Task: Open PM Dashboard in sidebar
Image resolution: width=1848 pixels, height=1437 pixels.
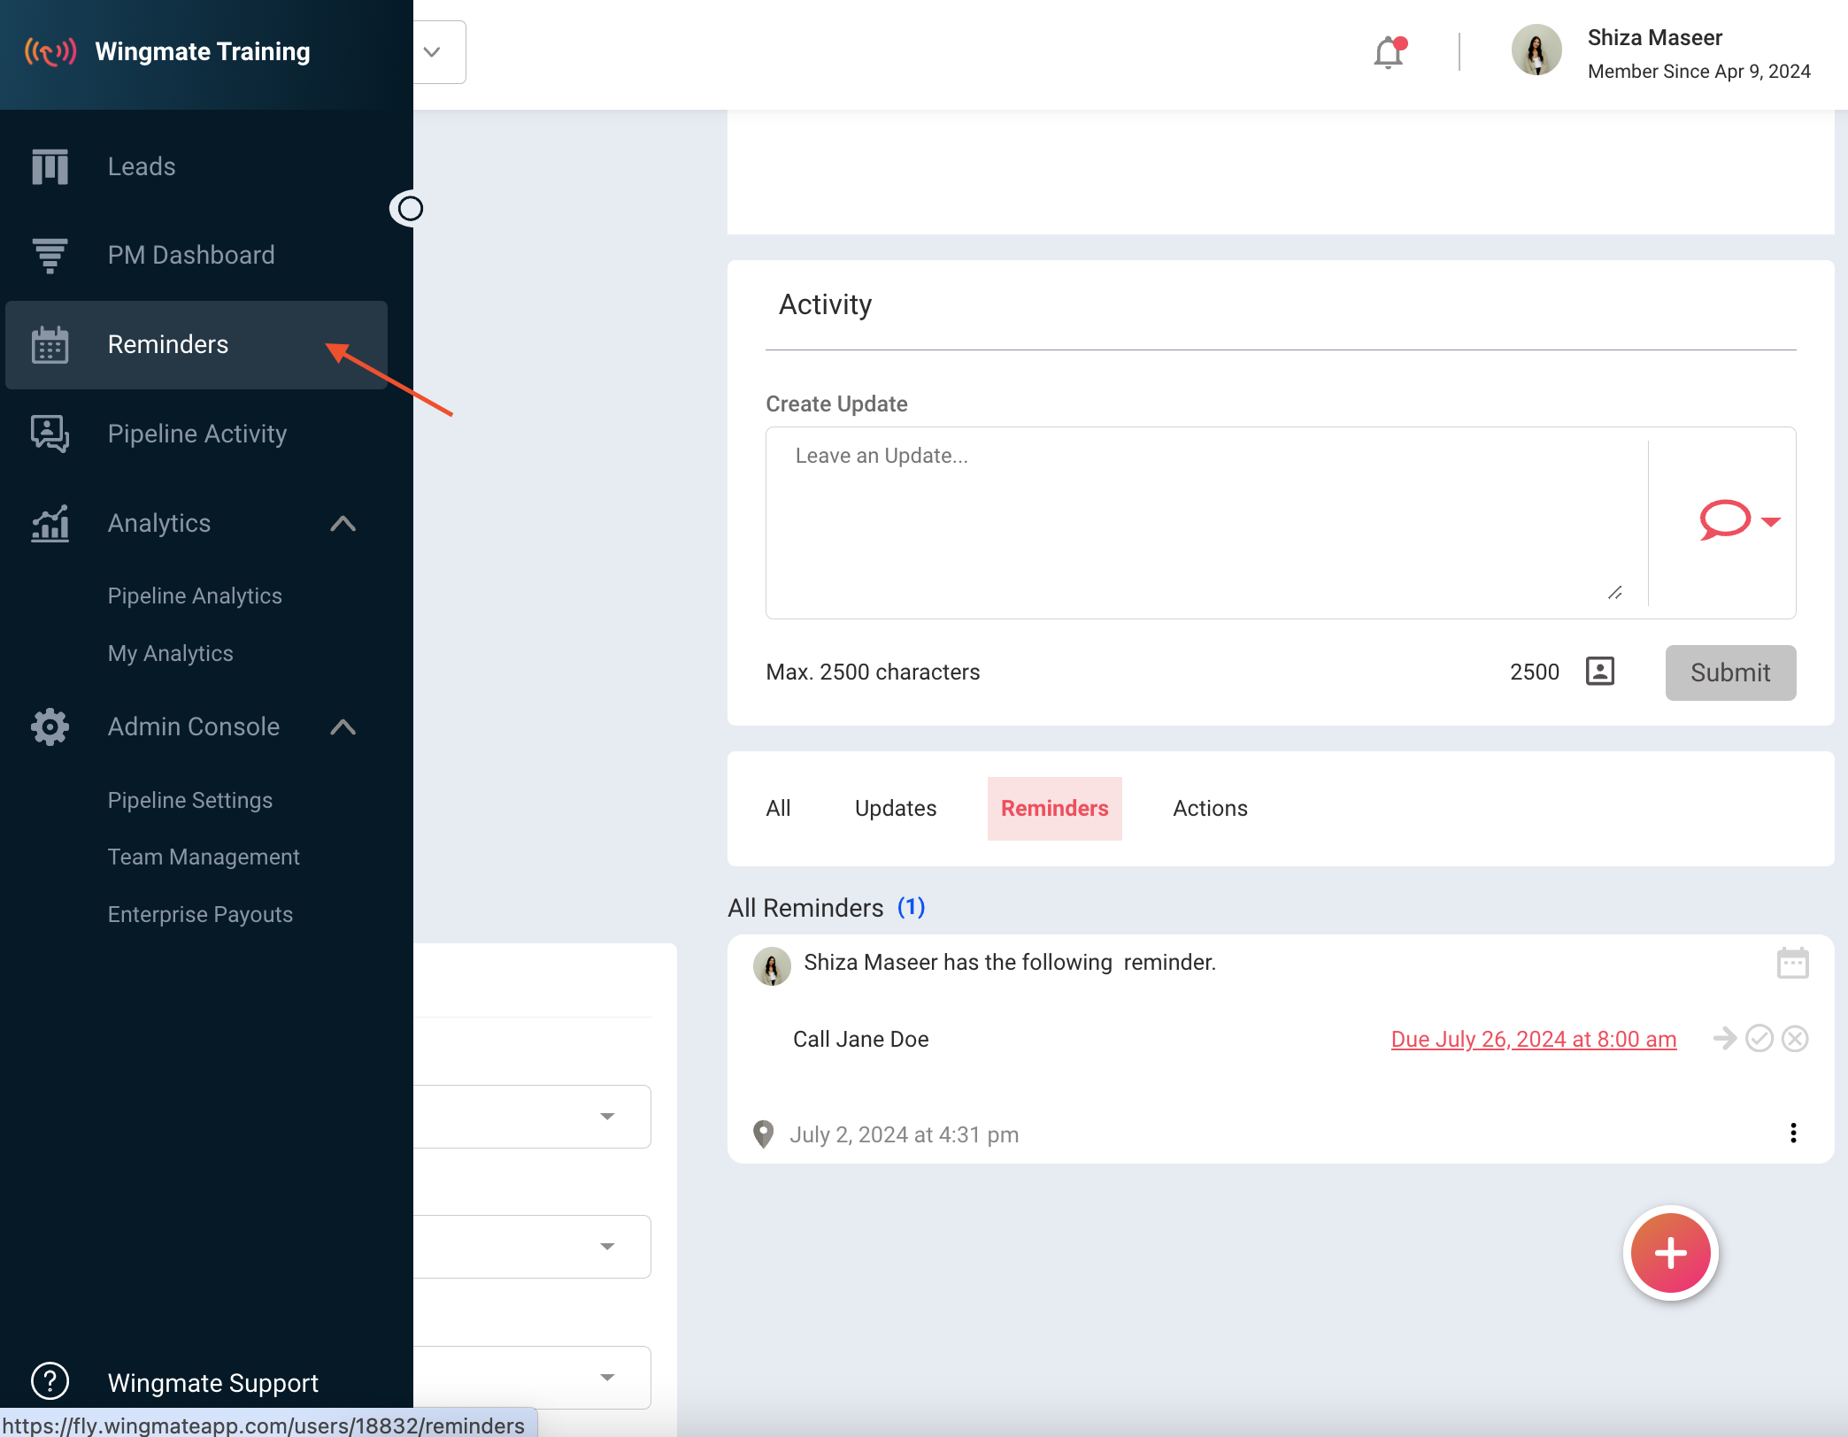Action: (x=191, y=255)
